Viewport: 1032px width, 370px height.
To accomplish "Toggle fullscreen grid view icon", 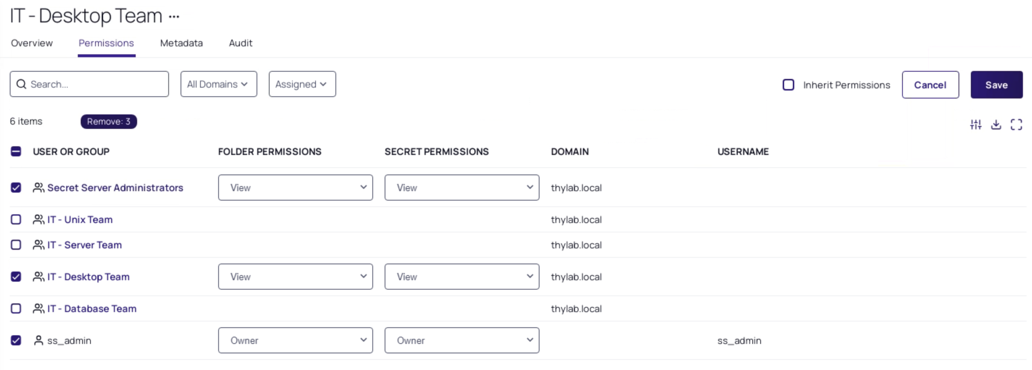I will pyautogui.click(x=1016, y=125).
